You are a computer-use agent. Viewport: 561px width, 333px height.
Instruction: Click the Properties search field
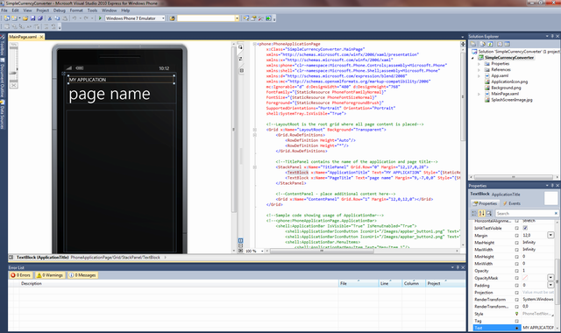pos(526,214)
